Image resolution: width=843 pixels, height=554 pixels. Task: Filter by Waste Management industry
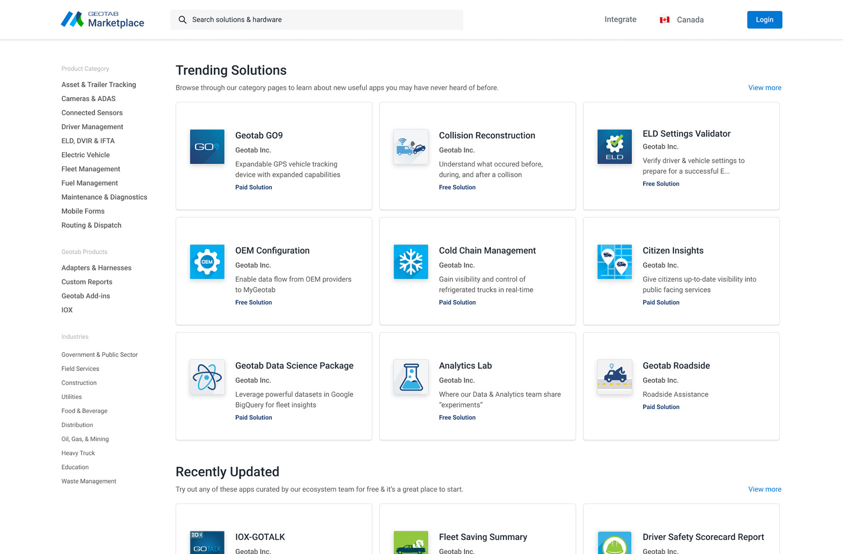89,482
